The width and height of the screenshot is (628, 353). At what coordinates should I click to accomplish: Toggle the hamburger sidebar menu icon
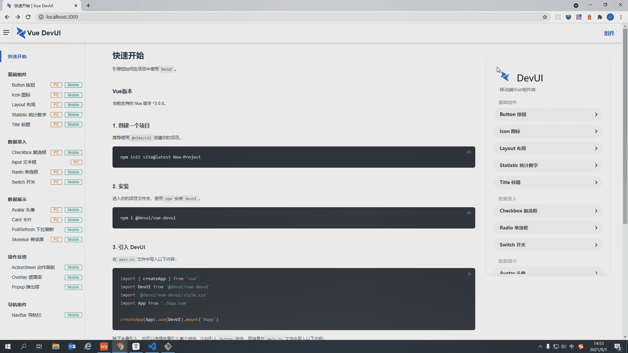(6, 32)
